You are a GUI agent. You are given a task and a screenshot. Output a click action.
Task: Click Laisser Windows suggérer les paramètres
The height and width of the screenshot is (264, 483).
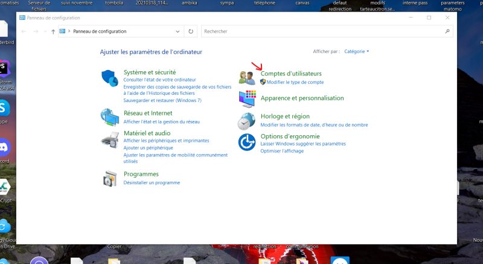click(x=303, y=144)
